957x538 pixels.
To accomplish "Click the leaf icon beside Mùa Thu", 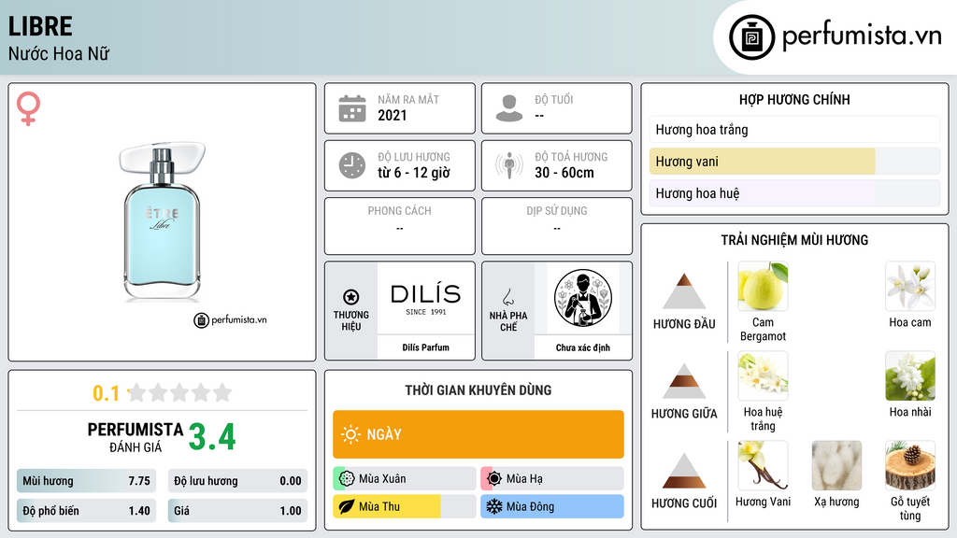I will 347,506.
